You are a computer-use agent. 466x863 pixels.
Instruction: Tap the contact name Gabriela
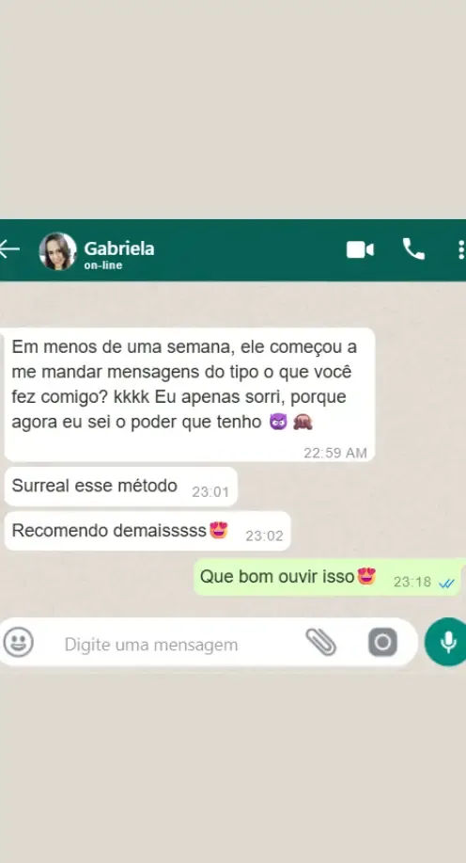[x=119, y=248]
